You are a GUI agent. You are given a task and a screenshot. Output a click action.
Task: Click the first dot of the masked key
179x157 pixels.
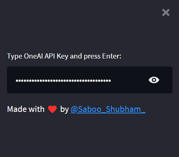[17, 81]
